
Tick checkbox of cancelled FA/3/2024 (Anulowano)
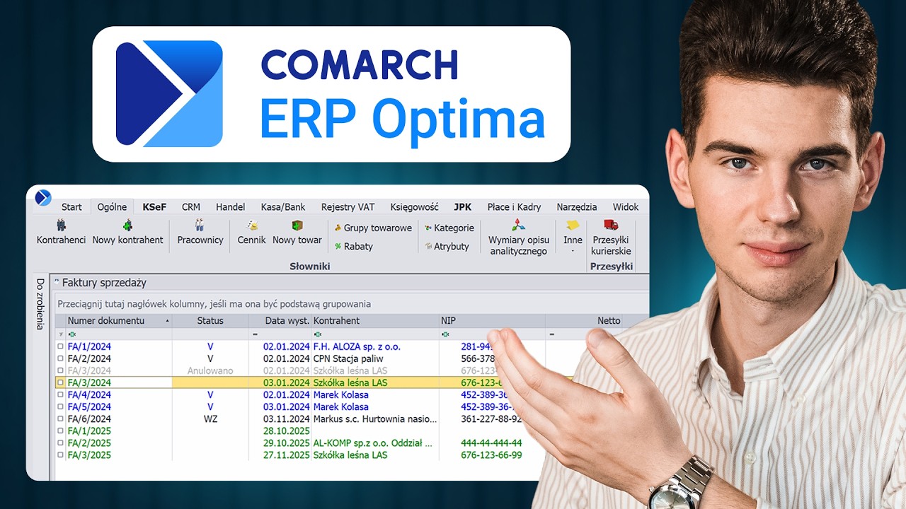[x=60, y=371]
